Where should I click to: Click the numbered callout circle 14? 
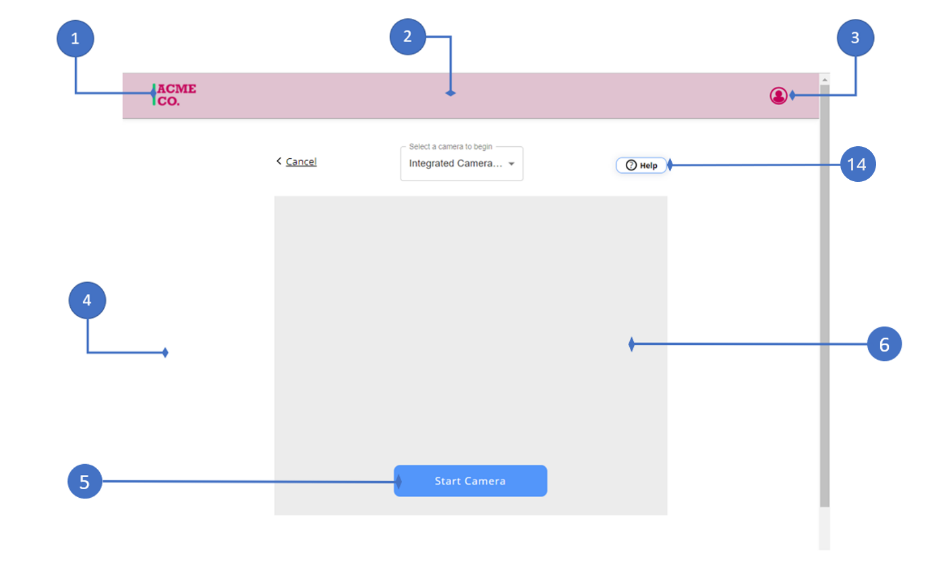tap(856, 164)
